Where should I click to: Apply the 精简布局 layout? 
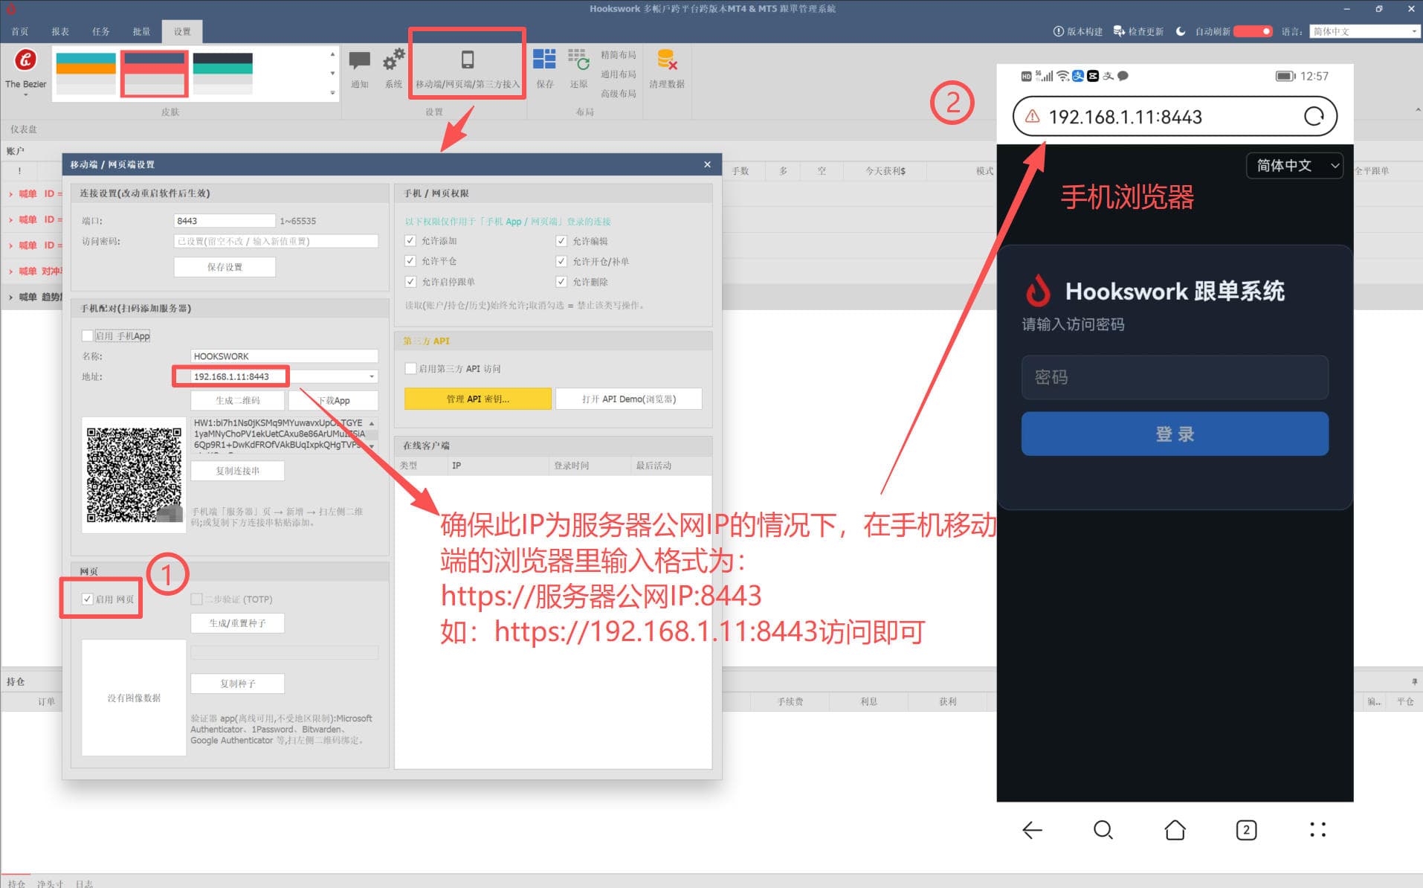(x=619, y=54)
